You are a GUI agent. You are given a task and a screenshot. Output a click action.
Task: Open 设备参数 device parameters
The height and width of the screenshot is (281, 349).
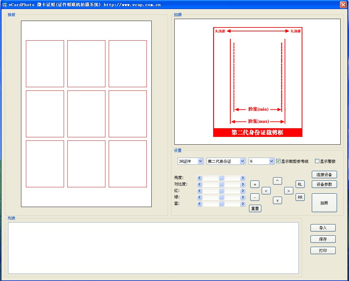coord(324,184)
